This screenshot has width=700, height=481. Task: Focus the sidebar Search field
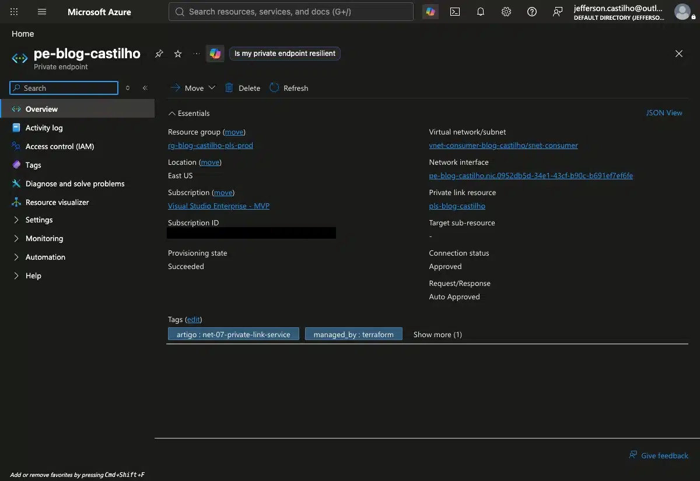pyautogui.click(x=64, y=88)
